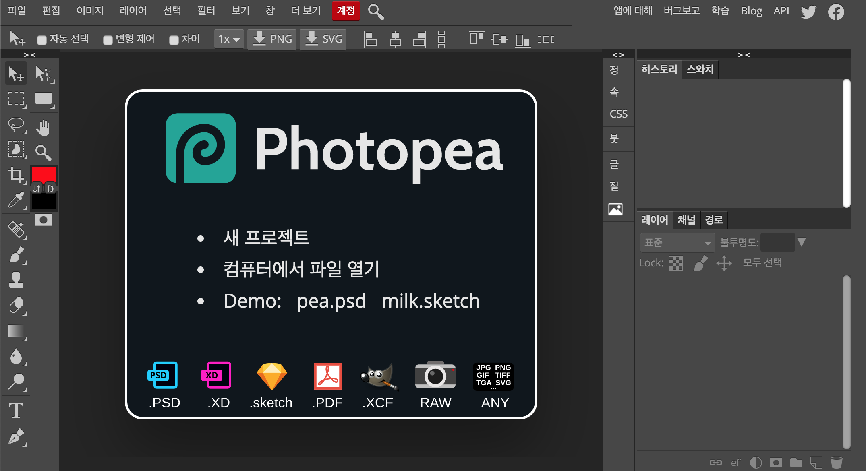Select the Pen tool
Viewport: 866px width, 471px height.
click(16, 437)
